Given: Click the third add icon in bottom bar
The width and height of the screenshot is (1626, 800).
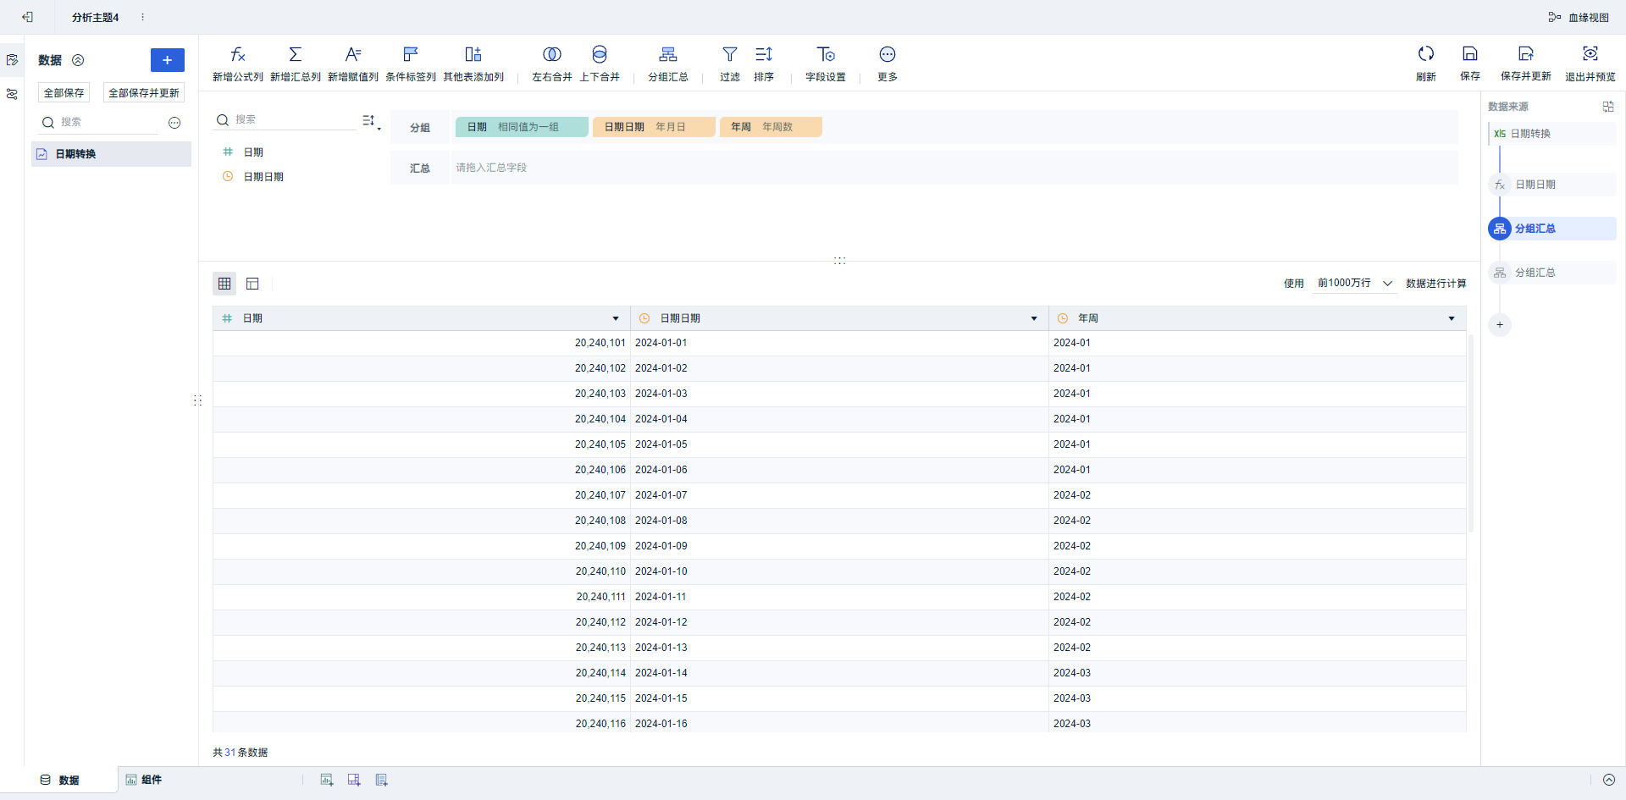Looking at the screenshot, I should (x=382, y=780).
